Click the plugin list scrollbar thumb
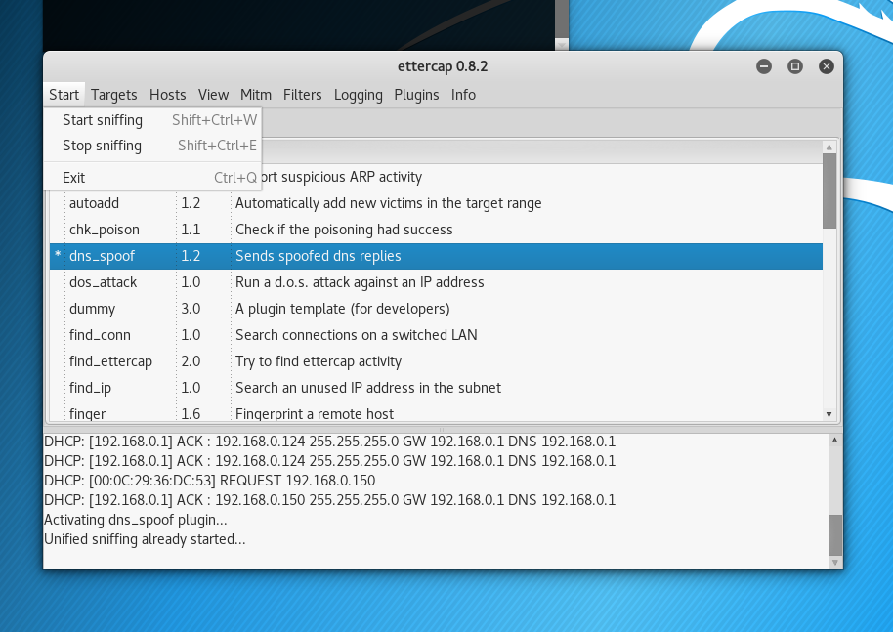 pyautogui.click(x=829, y=191)
